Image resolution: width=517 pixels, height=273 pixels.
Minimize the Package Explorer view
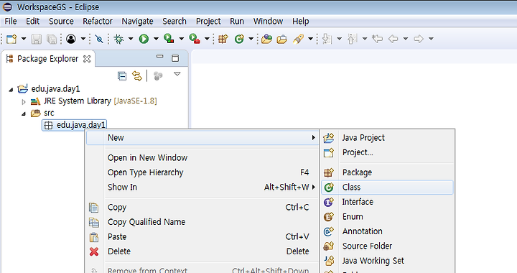pyautogui.click(x=160, y=56)
